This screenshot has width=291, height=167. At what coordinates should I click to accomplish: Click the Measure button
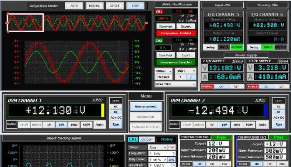tap(163, 77)
